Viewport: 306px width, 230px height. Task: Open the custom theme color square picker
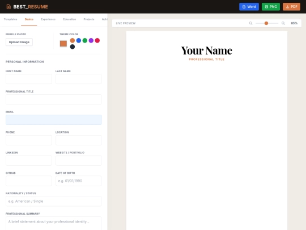63,43
